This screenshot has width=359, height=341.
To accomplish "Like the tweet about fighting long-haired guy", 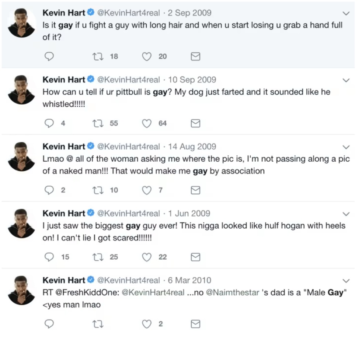I will coord(146,56).
